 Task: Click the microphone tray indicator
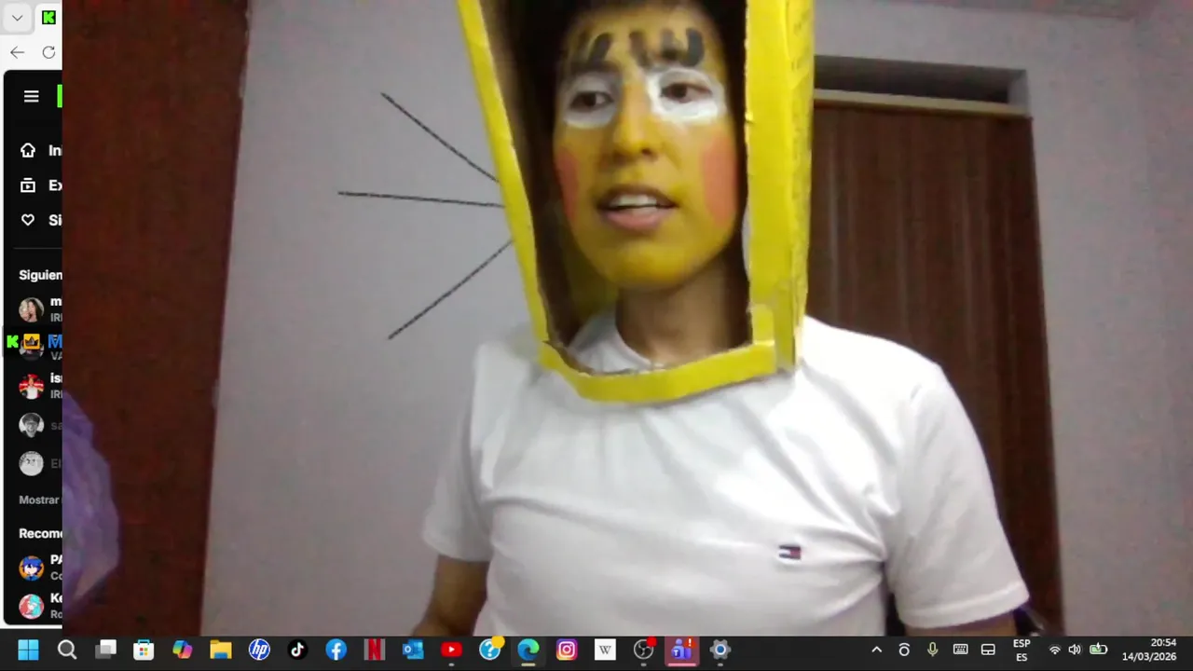pos(932,650)
